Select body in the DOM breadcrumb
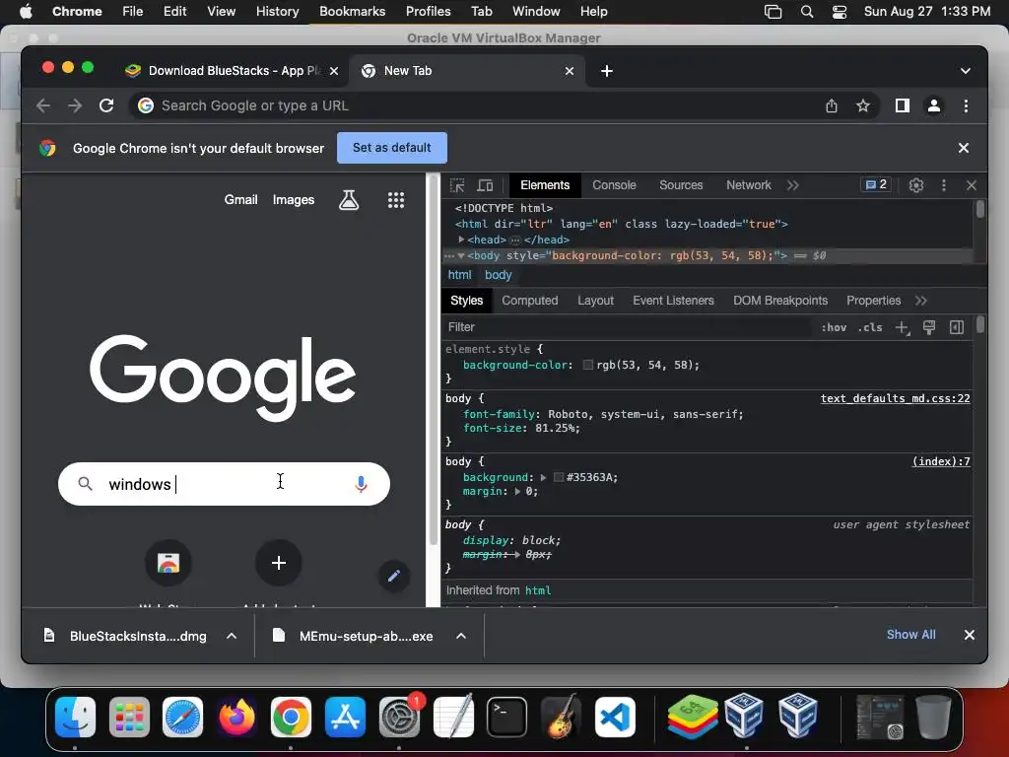This screenshot has width=1009, height=757. point(498,275)
